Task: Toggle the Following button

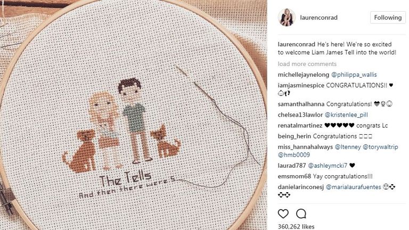Action: tap(388, 18)
